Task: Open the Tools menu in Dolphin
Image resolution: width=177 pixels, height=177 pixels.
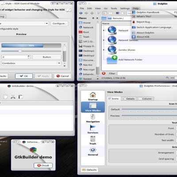Action: [114, 8]
